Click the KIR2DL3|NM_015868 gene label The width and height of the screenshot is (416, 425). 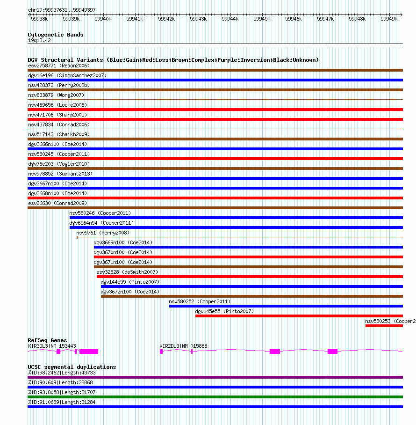click(183, 346)
